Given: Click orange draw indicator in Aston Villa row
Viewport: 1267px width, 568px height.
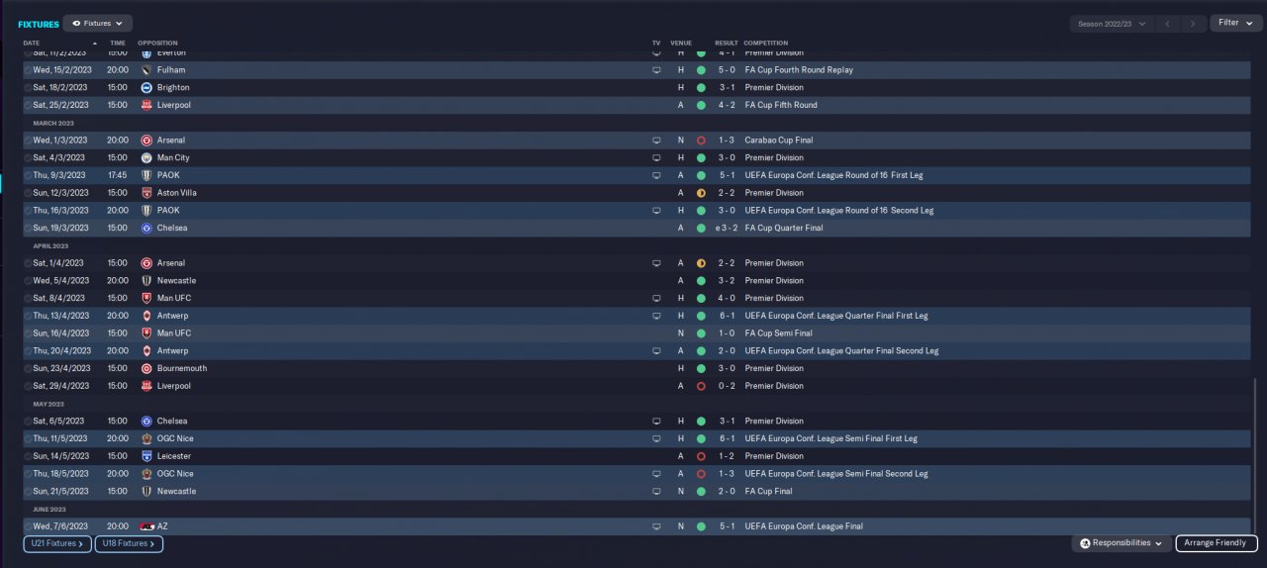Looking at the screenshot, I should 701,193.
